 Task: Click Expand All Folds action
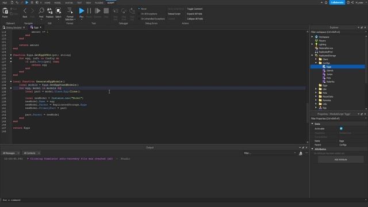point(194,14)
